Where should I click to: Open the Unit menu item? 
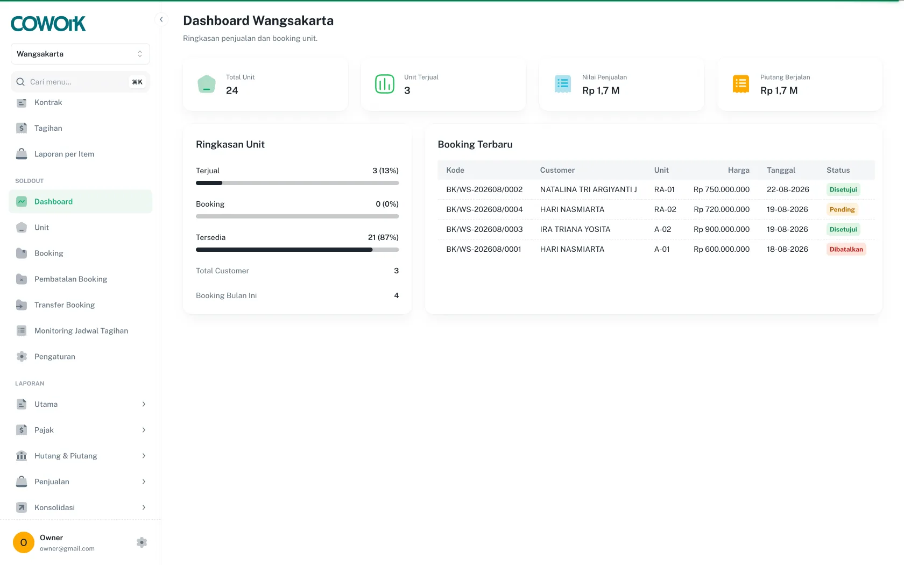(x=80, y=227)
